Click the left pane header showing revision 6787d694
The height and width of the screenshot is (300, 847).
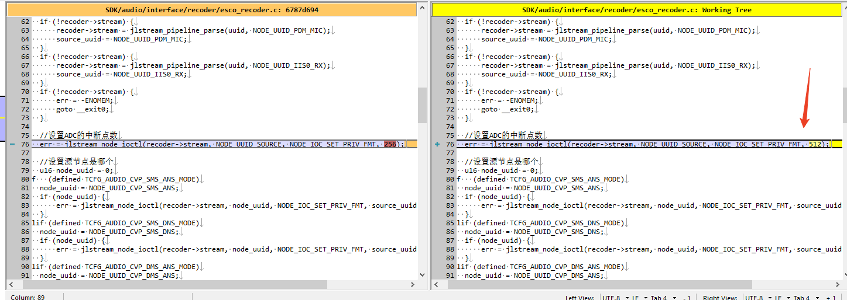tap(212, 10)
